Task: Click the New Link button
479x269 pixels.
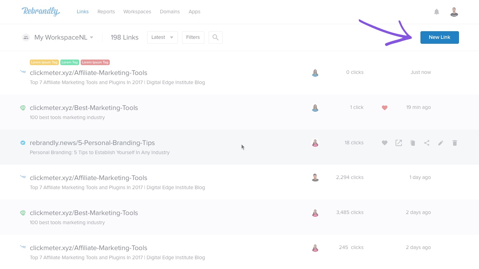Action: pyautogui.click(x=440, y=37)
